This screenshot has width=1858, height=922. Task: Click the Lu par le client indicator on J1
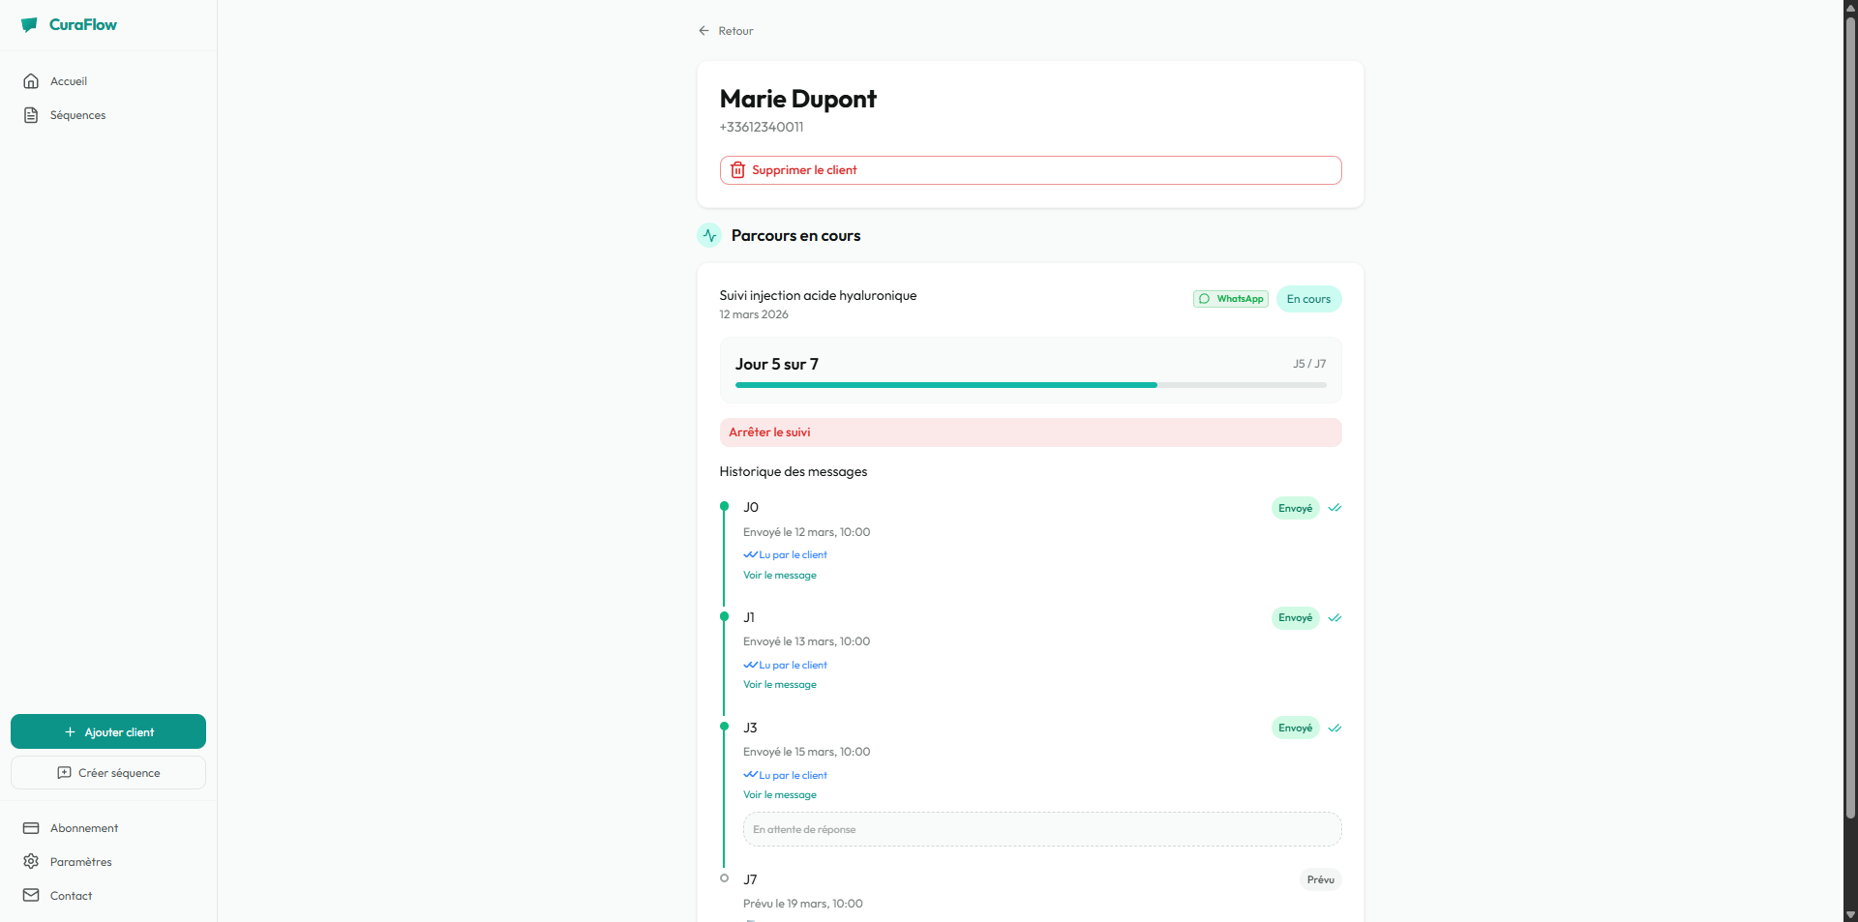[x=785, y=665]
